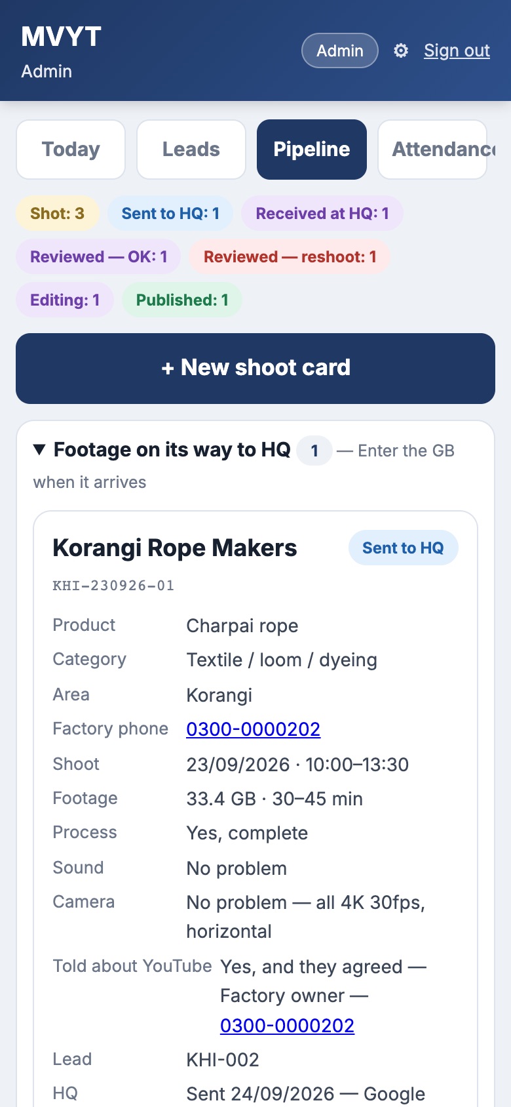This screenshot has width=511, height=1107.
Task: Select the Reviewed — OK: 1 chip
Action: pos(98,256)
